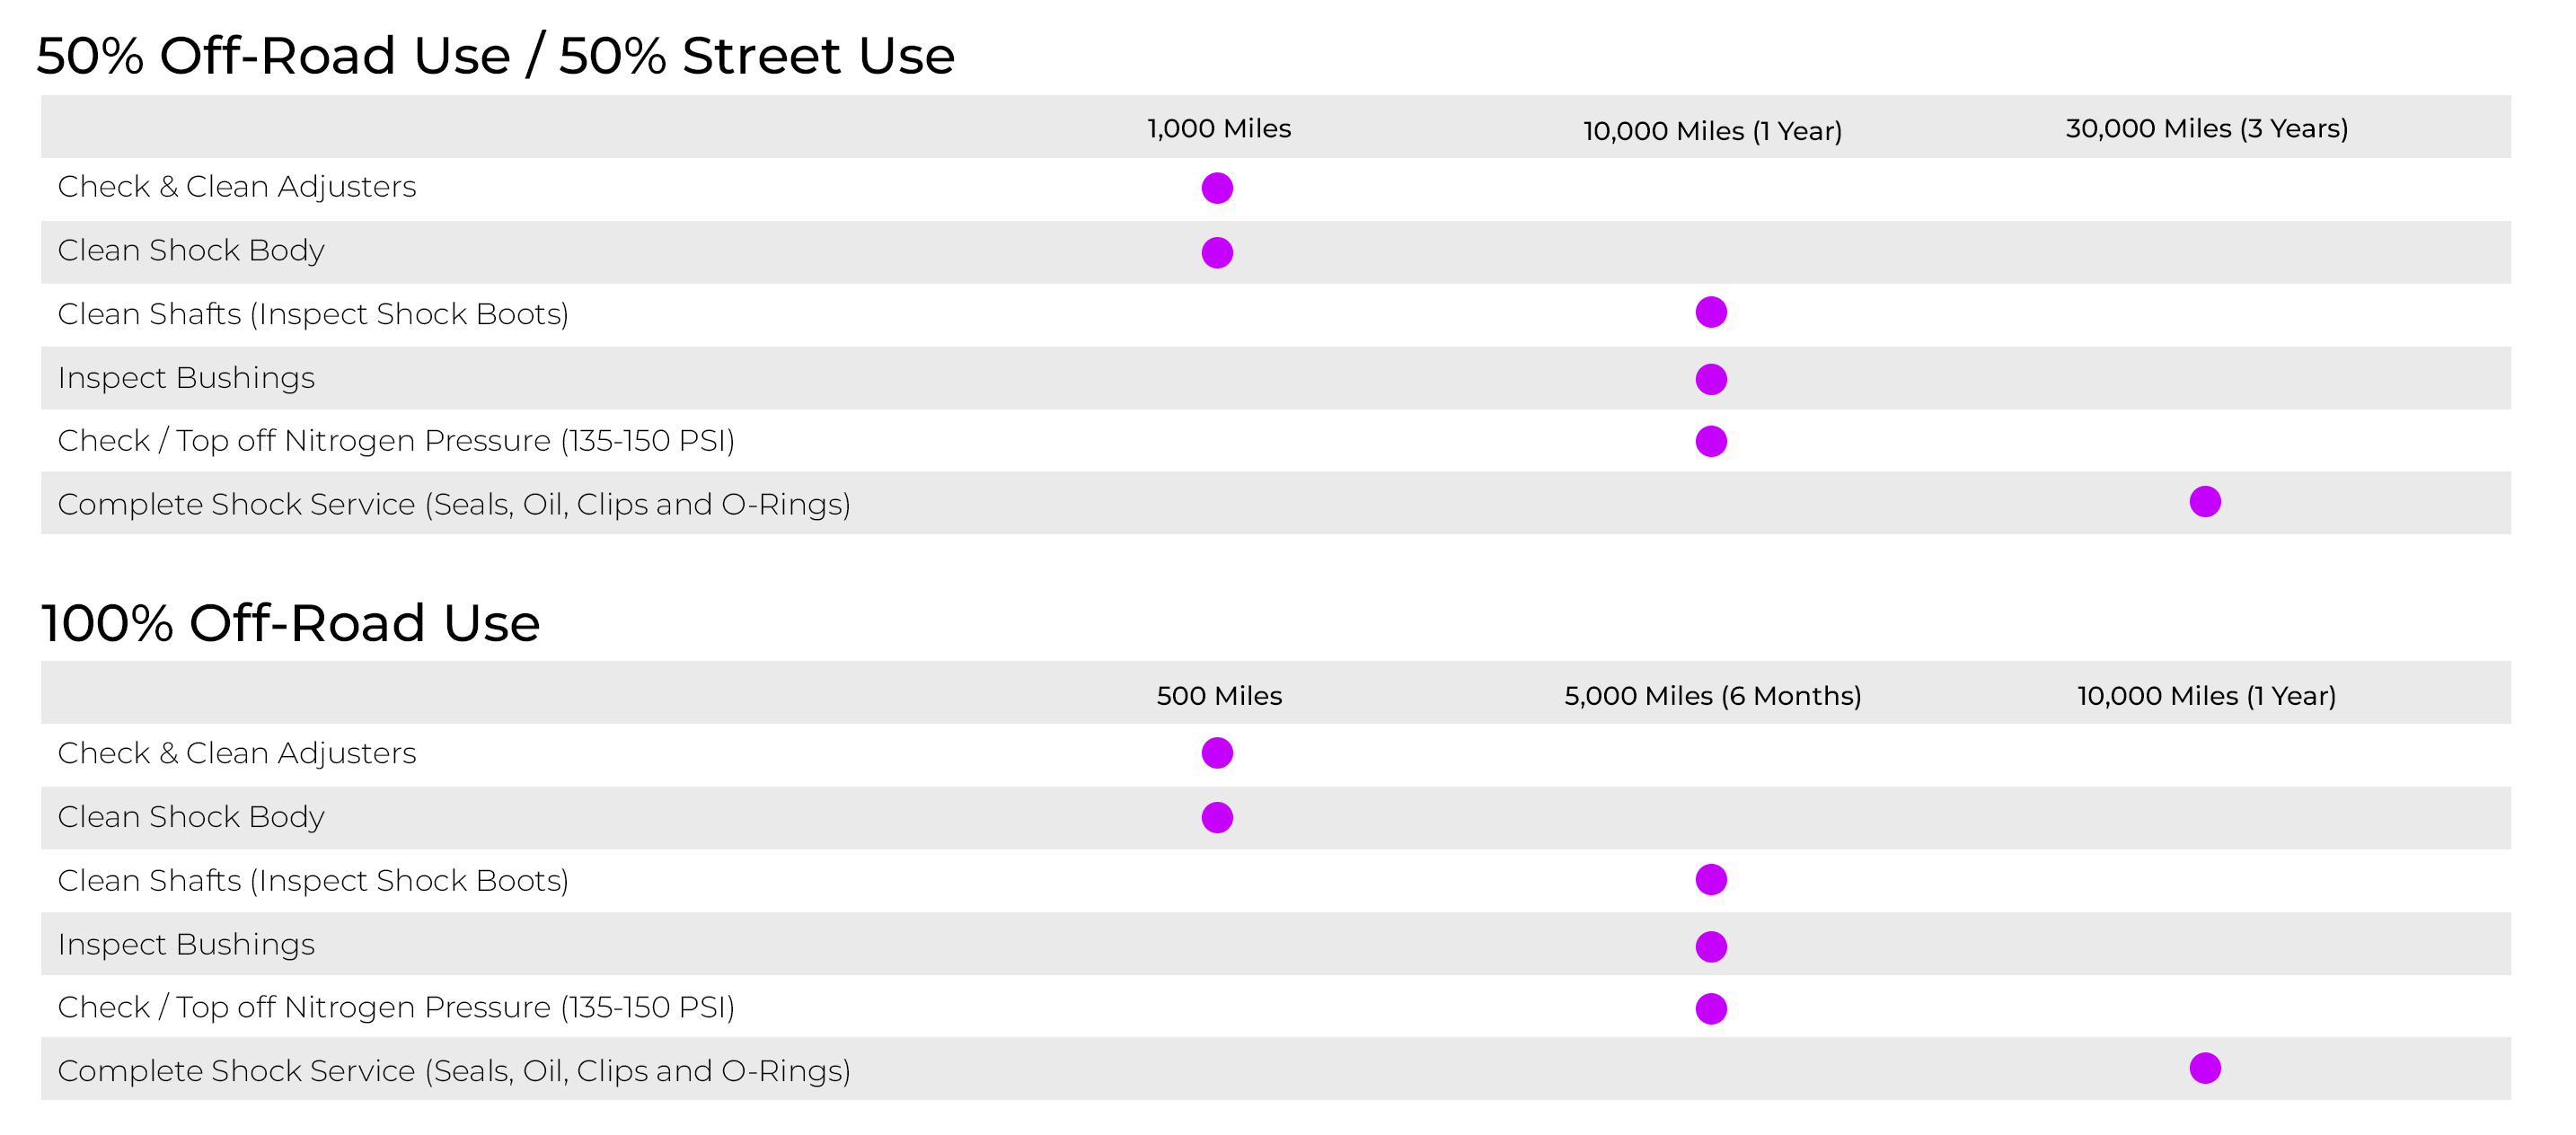Image resolution: width=2576 pixels, height=1135 pixels.
Task: Click Check & Clean Adjusters dot under 1,000 Miles
Action: (x=1217, y=188)
